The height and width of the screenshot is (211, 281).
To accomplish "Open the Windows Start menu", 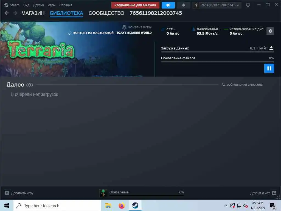I will point(7,206).
